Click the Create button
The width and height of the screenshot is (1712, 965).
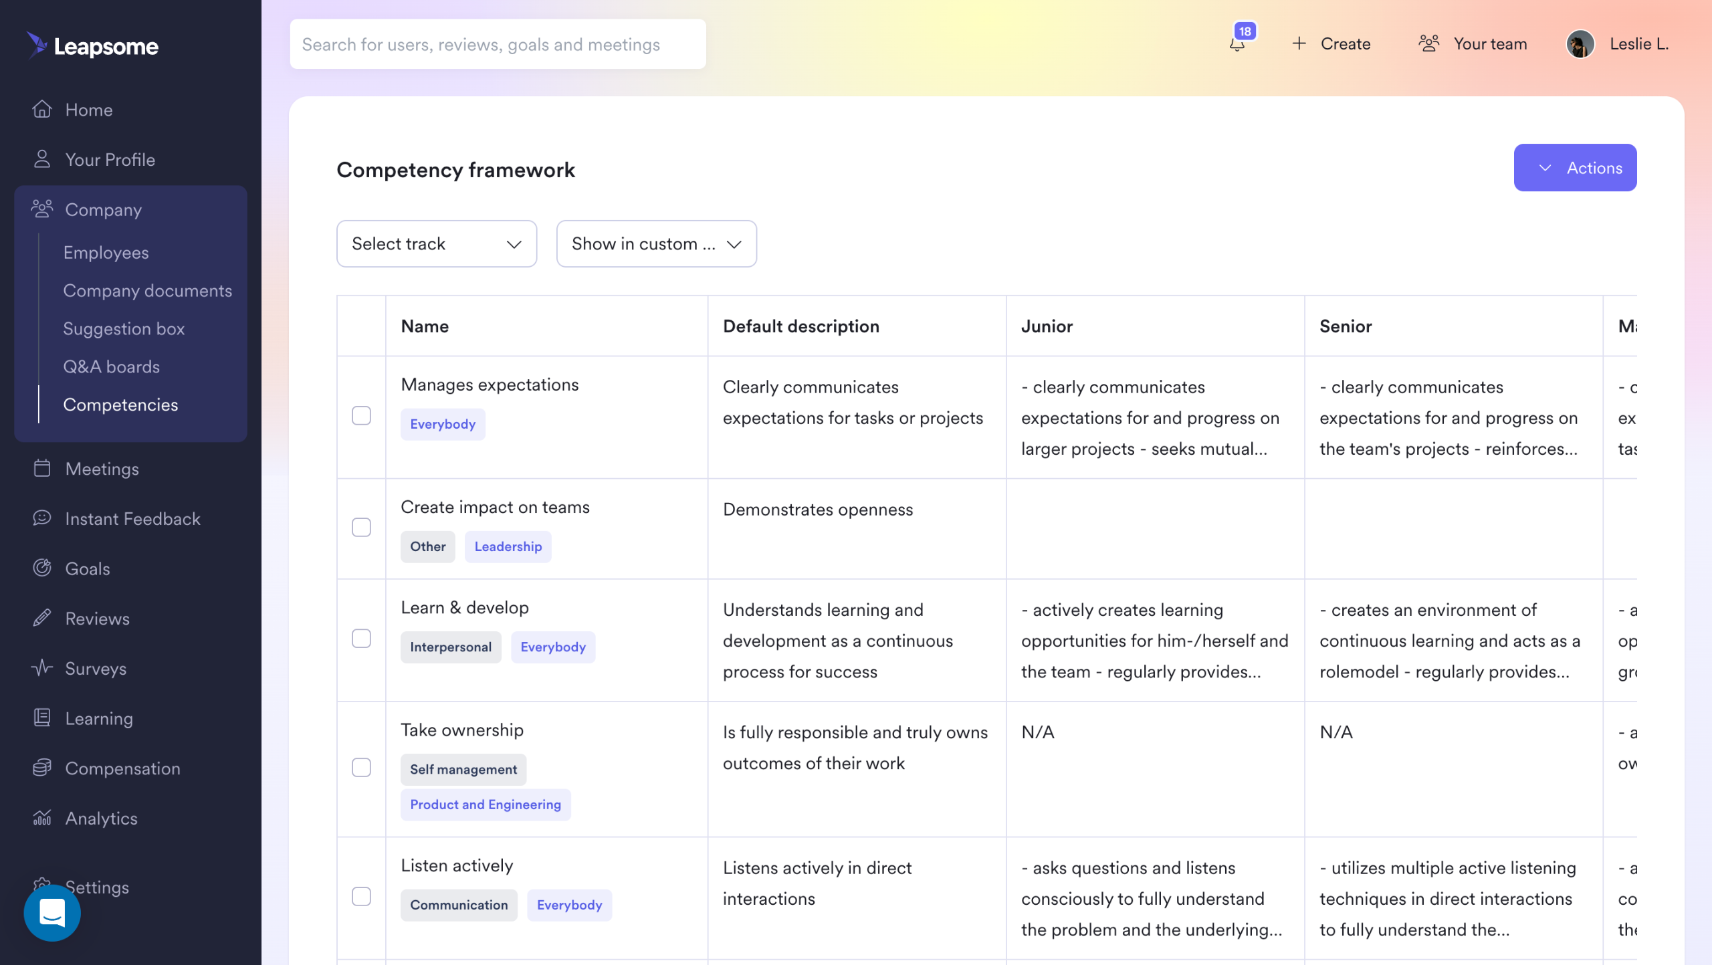pyautogui.click(x=1331, y=44)
